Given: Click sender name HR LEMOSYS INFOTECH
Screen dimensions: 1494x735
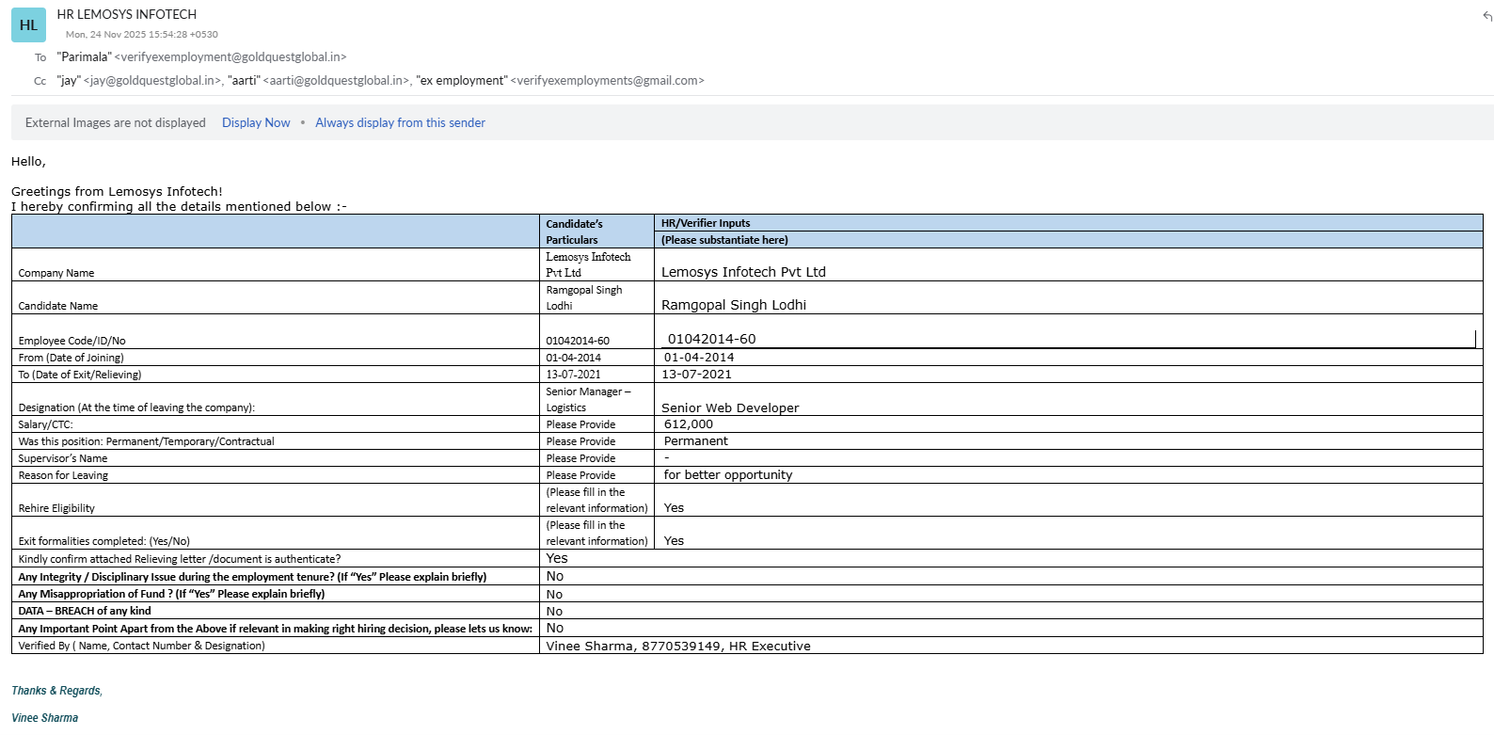Looking at the screenshot, I should 127,15.
